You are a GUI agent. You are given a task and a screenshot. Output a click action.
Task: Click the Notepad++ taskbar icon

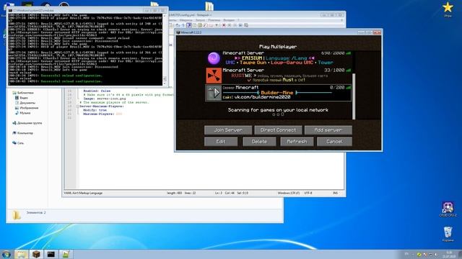tap(66, 254)
